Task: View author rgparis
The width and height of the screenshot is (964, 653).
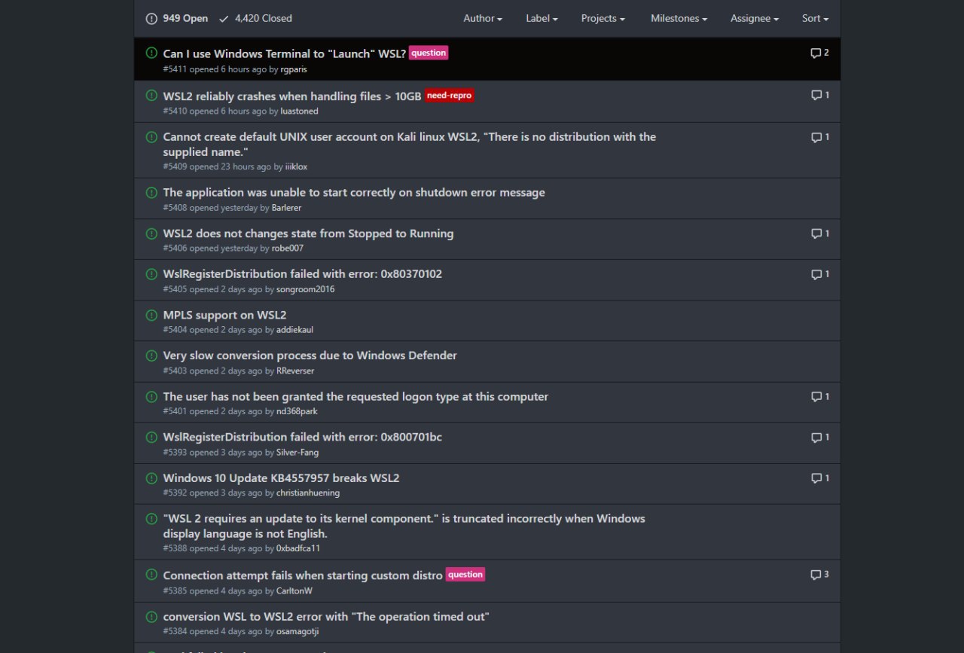Action: pos(294,69)
